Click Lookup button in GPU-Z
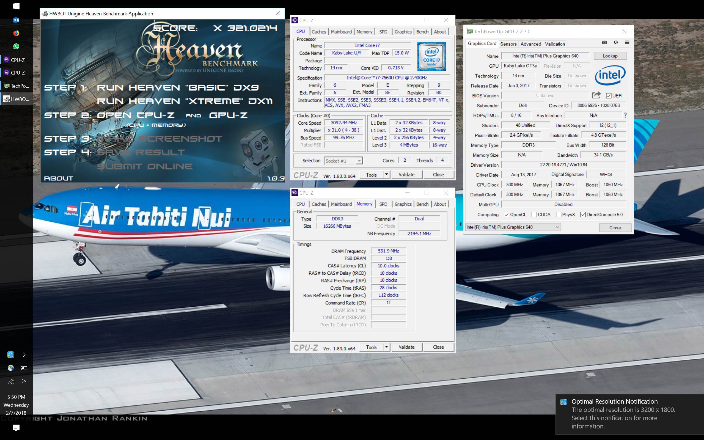 (610, 56)
